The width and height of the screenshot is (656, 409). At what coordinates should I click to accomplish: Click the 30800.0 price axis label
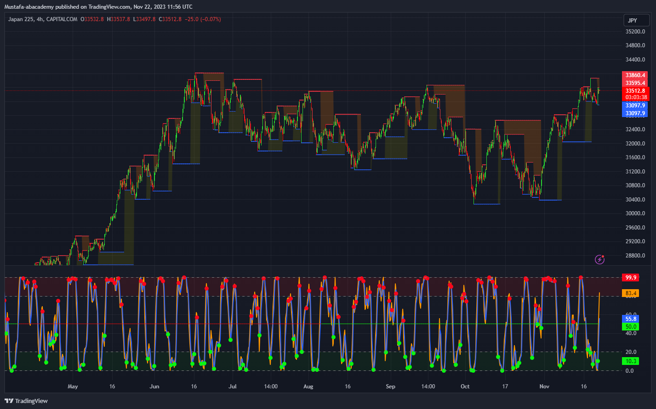coord(635,185)
